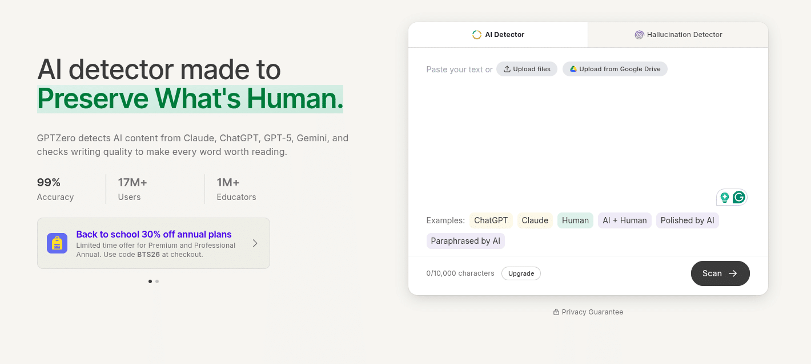
Task: Open the Privacy Guarantee link
Action: click(x=592, y=312)
